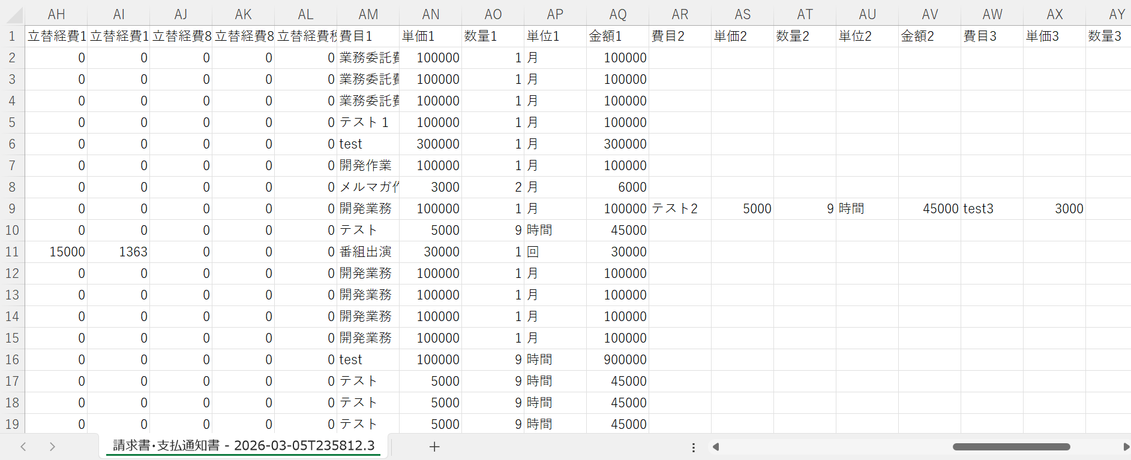Select column AI header
The image size is (1131, 460).
pos(119,14)
